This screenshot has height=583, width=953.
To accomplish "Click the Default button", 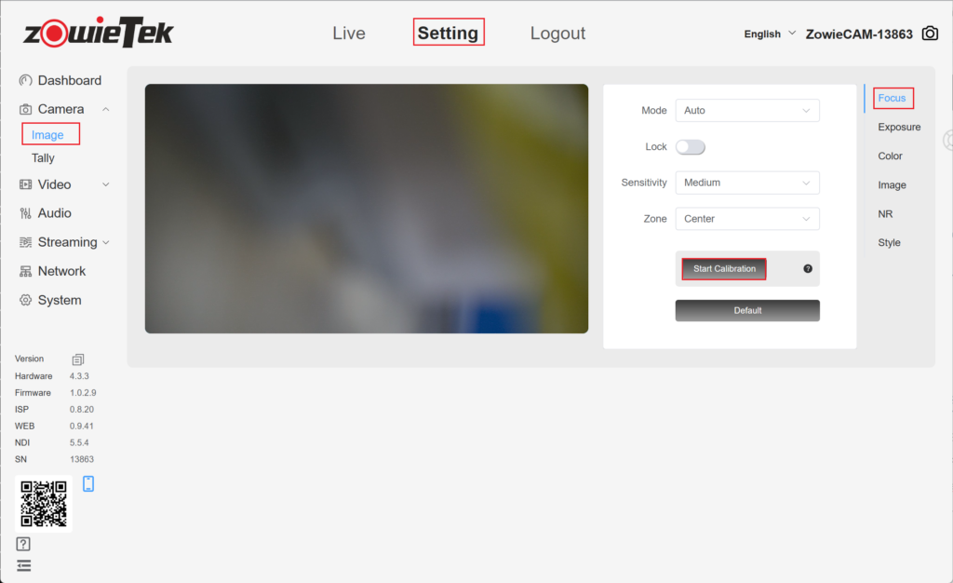I will pyautogui.click(x=746, y=311).
